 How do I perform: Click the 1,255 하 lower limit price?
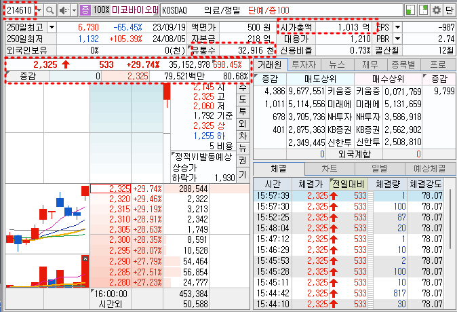pyautogui.click(x=210, y=136)
